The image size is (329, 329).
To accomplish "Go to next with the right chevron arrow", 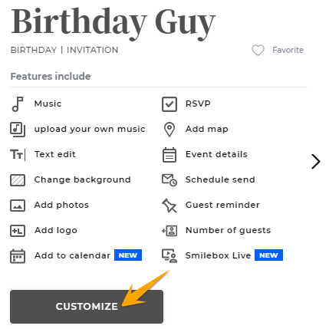I will point(316,162).
